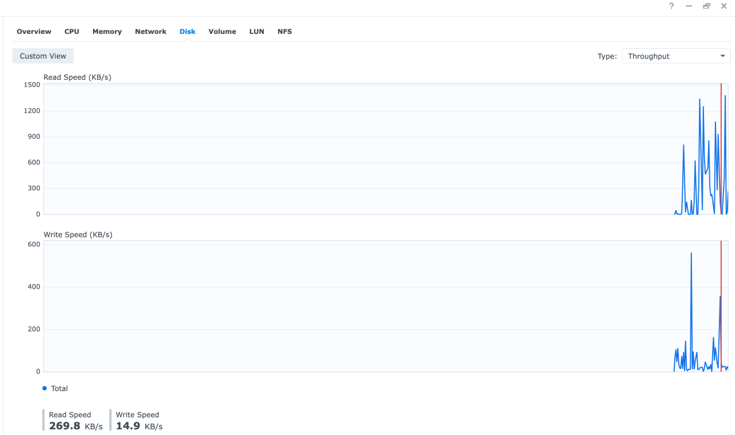This screenshot has width=735, height=435.
Task: Go to the Overview tab
Action: 33,32
